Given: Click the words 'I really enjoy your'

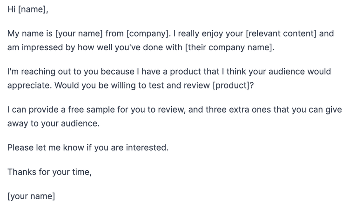Looking at the screenshot, I should click(208, 34).
